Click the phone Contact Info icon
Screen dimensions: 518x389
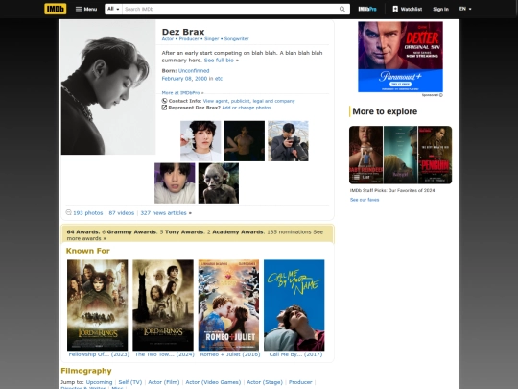164,101
